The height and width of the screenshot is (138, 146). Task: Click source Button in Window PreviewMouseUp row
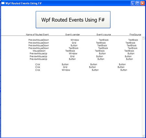(x=103, y=54)
